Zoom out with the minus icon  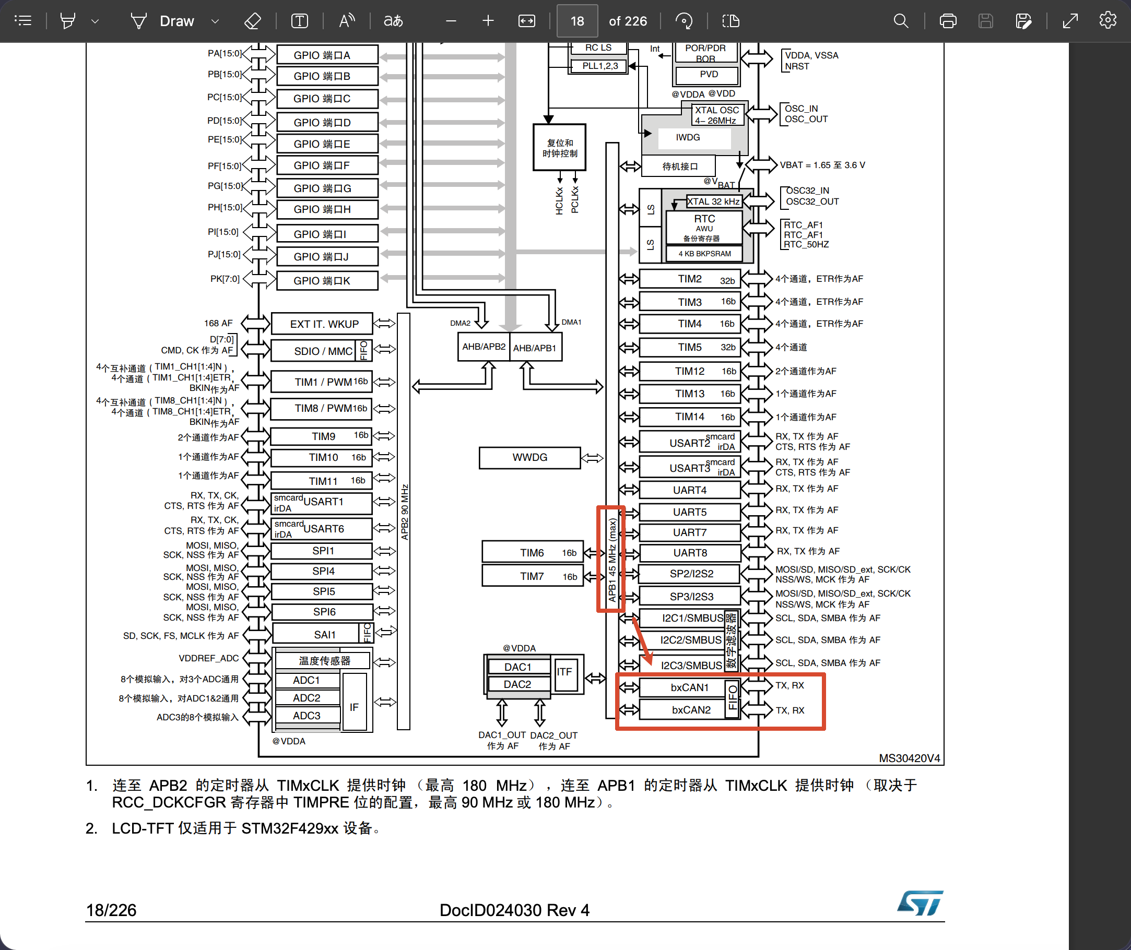click(452, 21)
